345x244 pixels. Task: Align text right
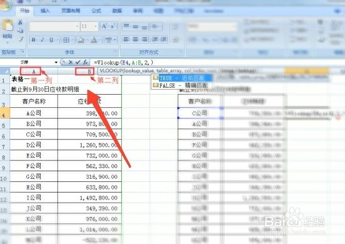pos(145,40)
